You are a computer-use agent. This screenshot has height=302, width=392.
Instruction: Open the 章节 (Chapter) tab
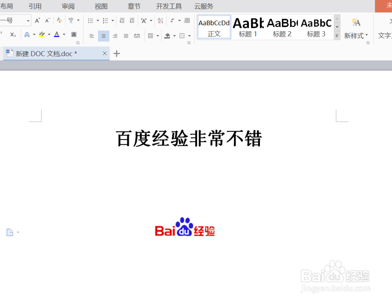(x=134, y=6)
